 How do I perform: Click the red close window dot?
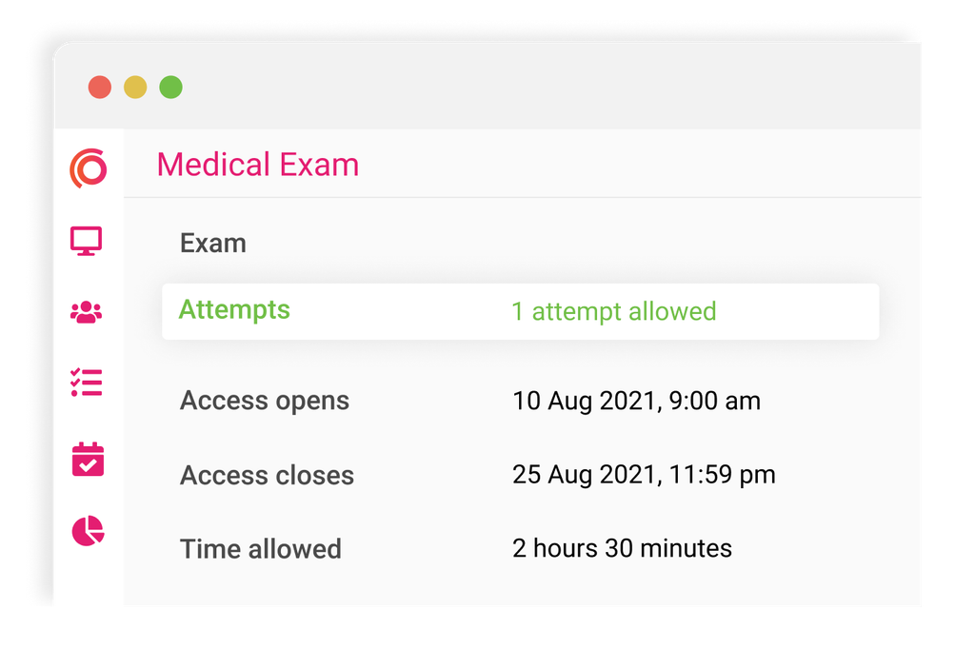(100, 88)
